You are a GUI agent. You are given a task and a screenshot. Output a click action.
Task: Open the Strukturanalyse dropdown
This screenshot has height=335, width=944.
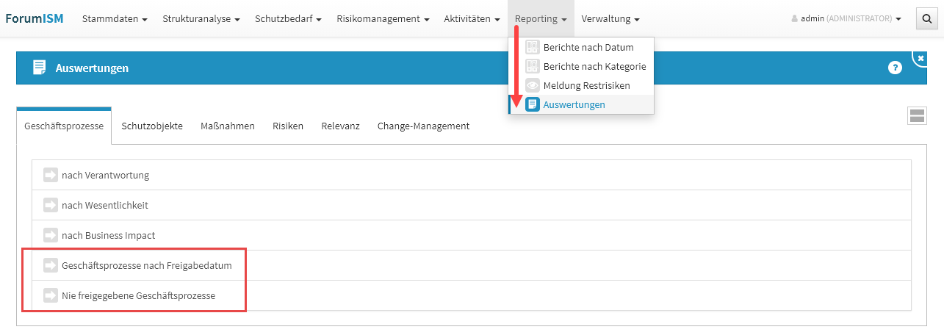[201, 19]
